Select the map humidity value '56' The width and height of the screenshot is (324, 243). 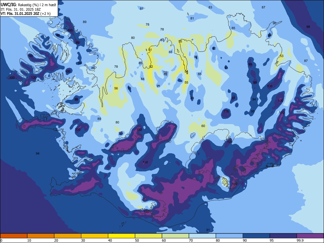click(116, 88)
